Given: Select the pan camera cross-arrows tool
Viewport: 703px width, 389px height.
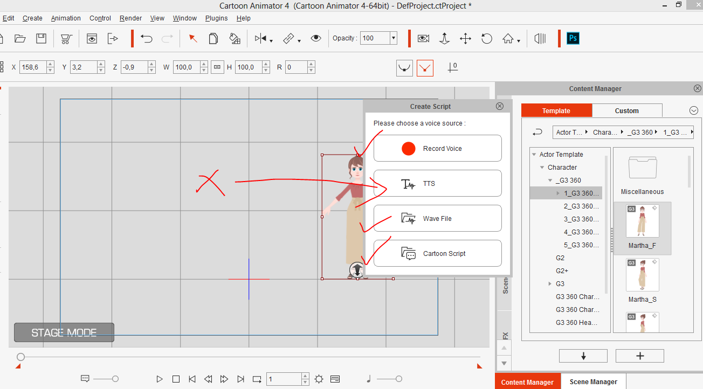Looking at the screenshot, I should tap(465, 38).
